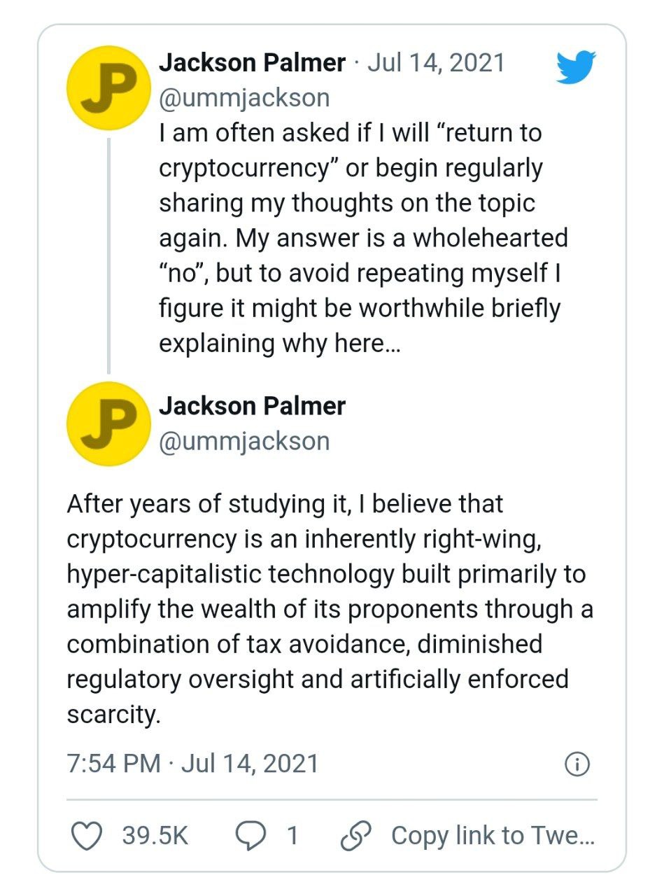Viewport: 664px width, 896px height.
Task: Open the Twitter info circle icon
Action: 577,764
